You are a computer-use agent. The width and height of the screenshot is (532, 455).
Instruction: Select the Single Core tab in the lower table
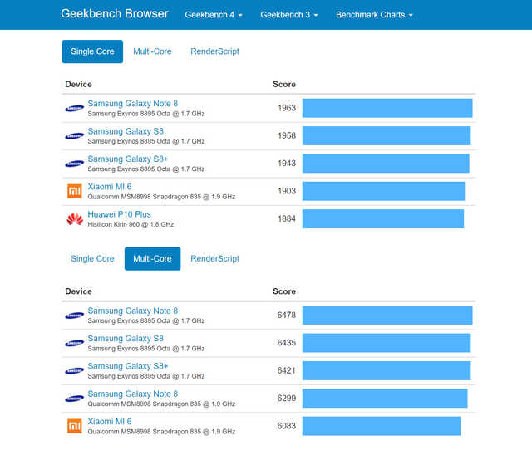(x=92, y=258)
